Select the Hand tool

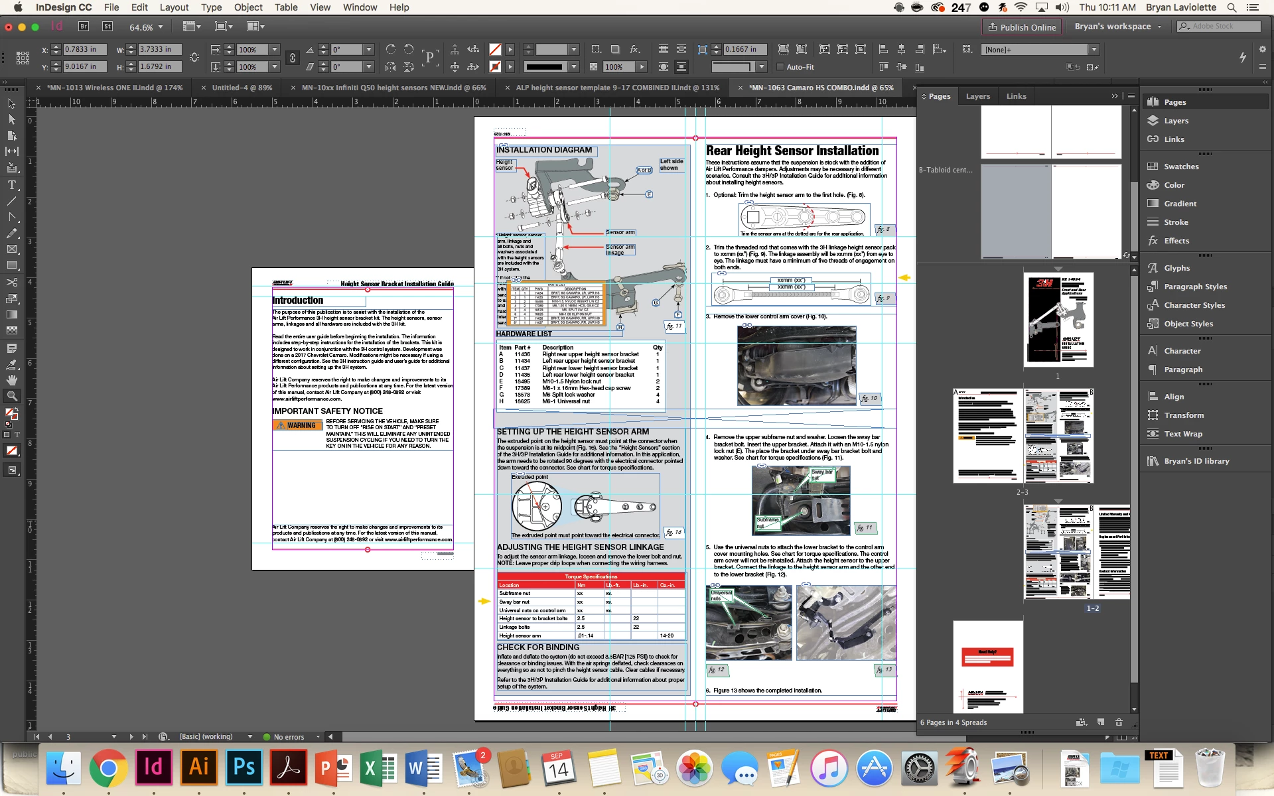(x=11, y=380)
